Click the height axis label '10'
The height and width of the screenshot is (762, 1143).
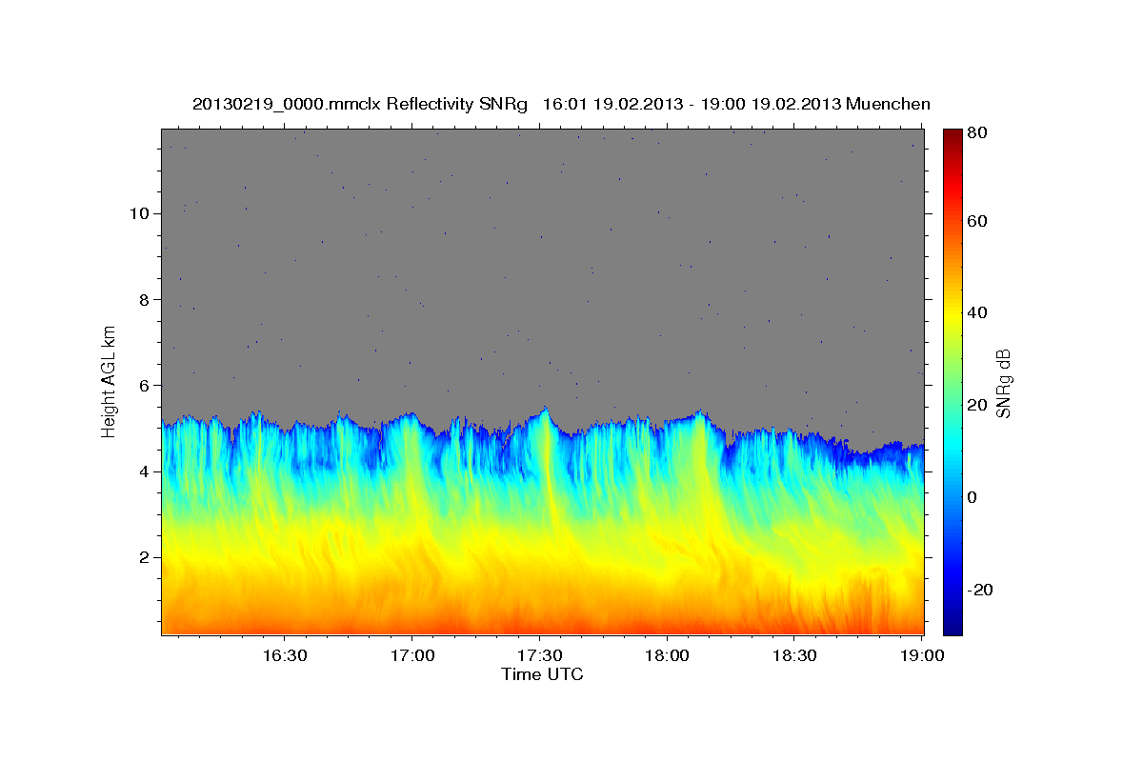click(139, 213)
